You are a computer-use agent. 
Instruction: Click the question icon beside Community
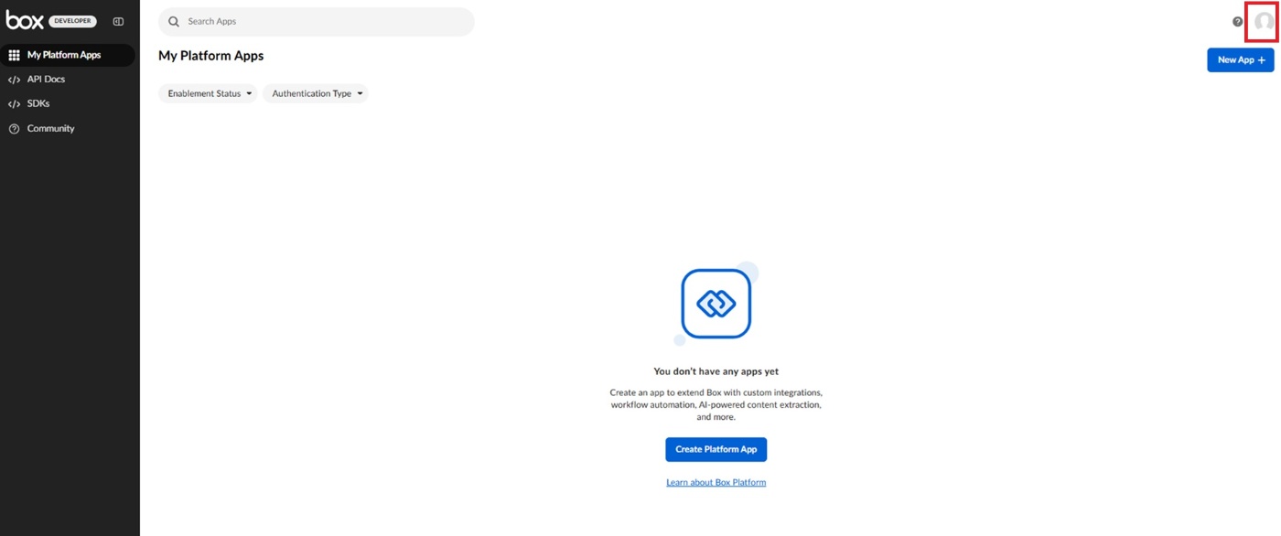click(14, 129)
